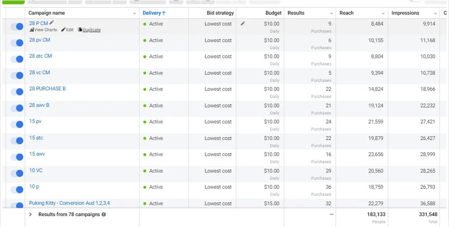Screen dimensions: 449x227
Task: Click the Budget column header
Action: coord(273,13)
